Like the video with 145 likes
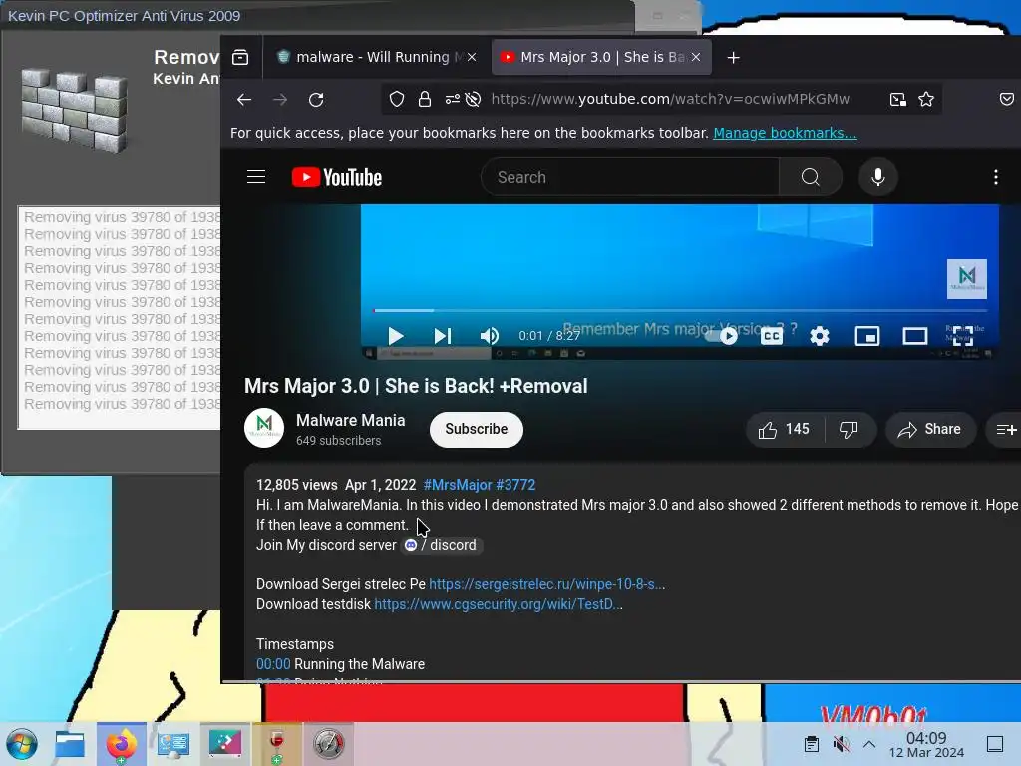Image resolution: width=1021 pixels, height=766 pixels. click(785, 429)
